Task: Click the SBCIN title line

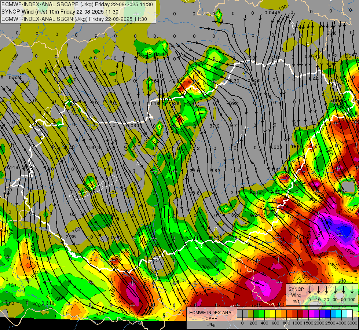Action: pos(74,19)
